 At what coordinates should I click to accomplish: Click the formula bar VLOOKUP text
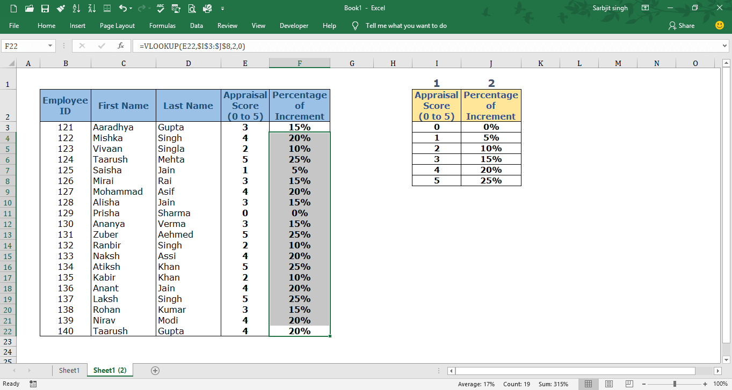tap(192, 46)
